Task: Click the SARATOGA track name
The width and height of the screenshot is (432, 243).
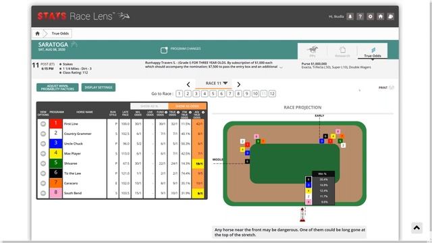Action: click(x=53, y=45)
